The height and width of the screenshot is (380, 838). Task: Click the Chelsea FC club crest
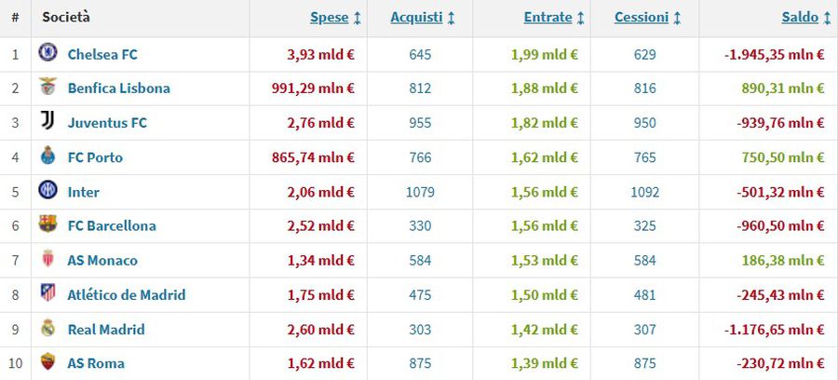[x=47, y=53]
